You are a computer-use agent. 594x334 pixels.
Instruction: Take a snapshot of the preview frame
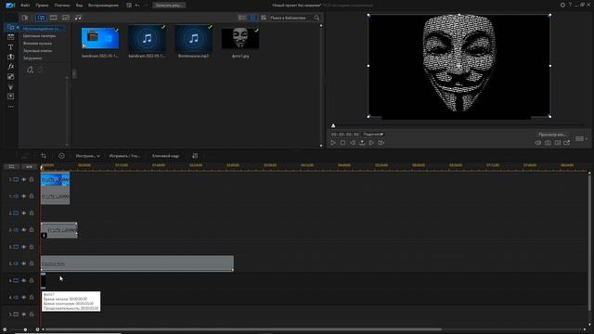point(548,143)
